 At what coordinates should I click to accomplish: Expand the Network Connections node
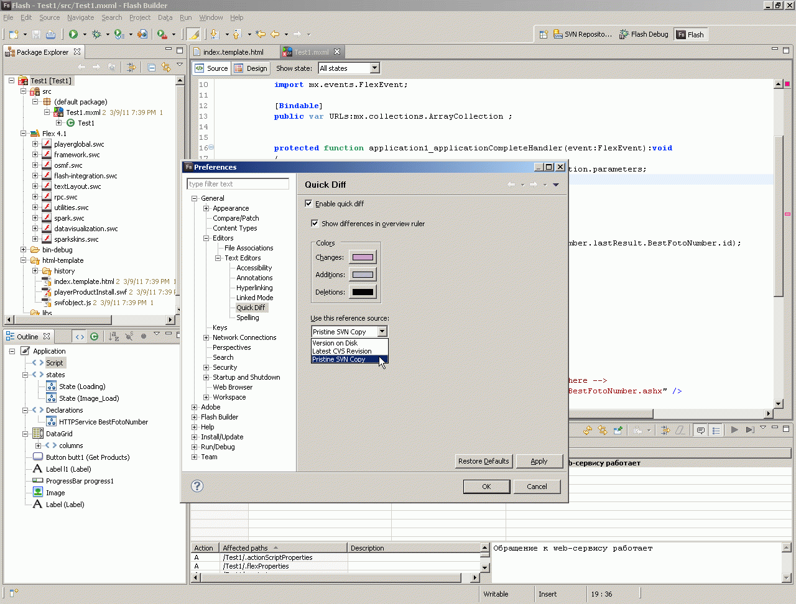[206, 337]
